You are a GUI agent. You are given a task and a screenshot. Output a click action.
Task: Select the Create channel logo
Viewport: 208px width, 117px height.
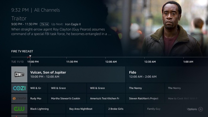[x=19, y=99]
